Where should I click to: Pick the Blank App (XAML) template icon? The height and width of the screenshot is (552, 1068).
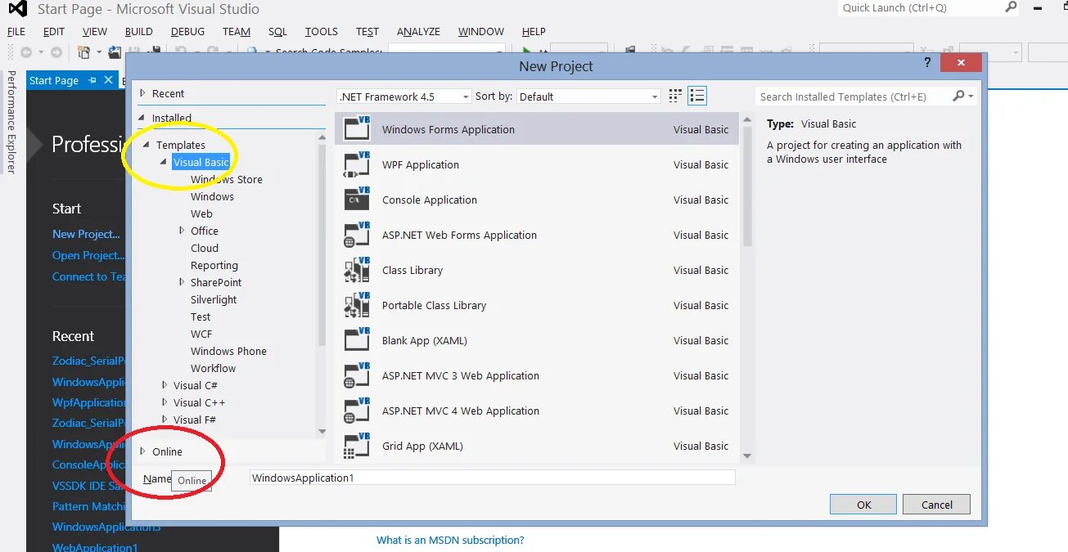[357, 340]
